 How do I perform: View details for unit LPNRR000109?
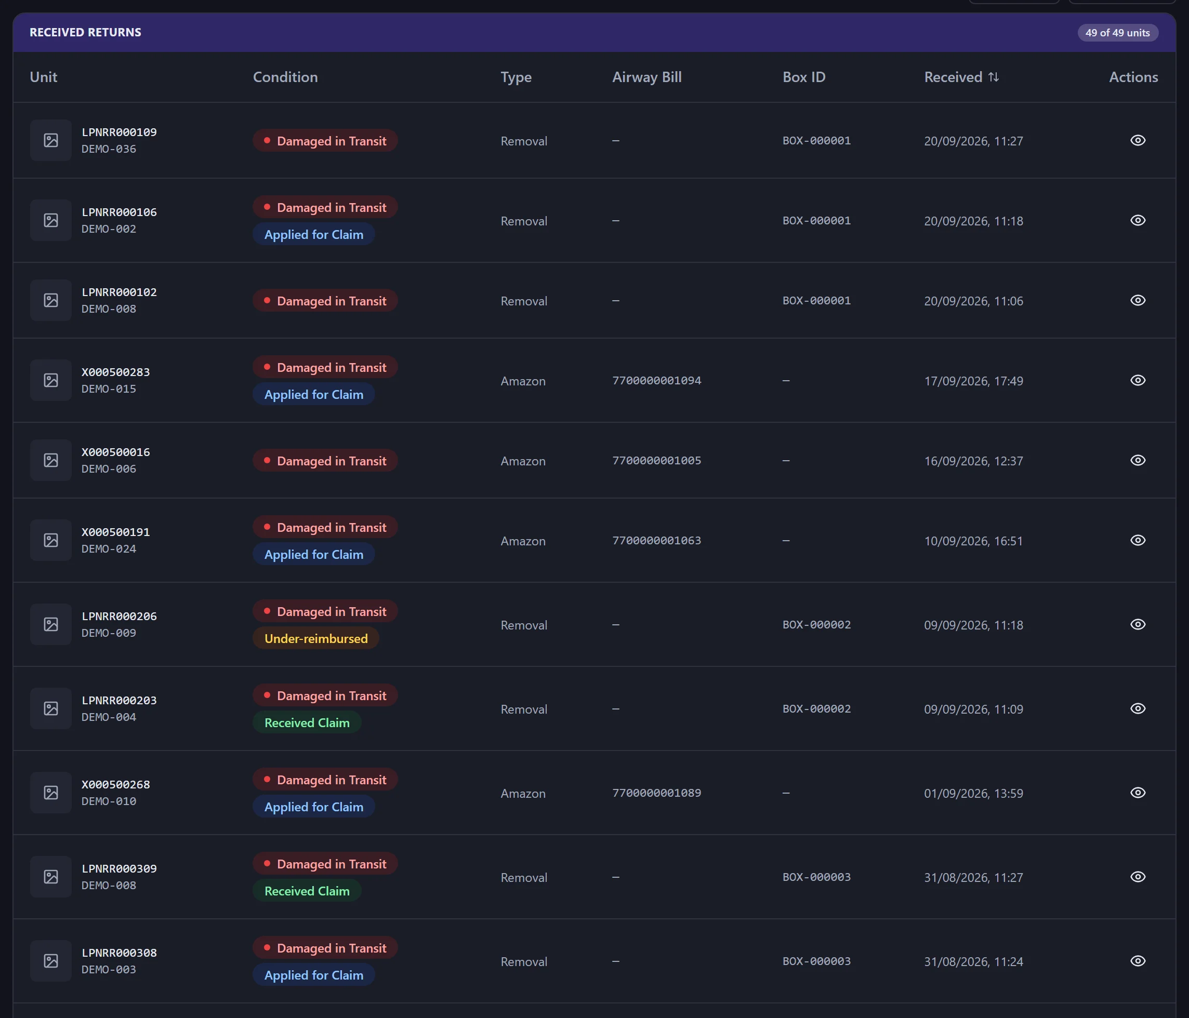coord(1138,141)
